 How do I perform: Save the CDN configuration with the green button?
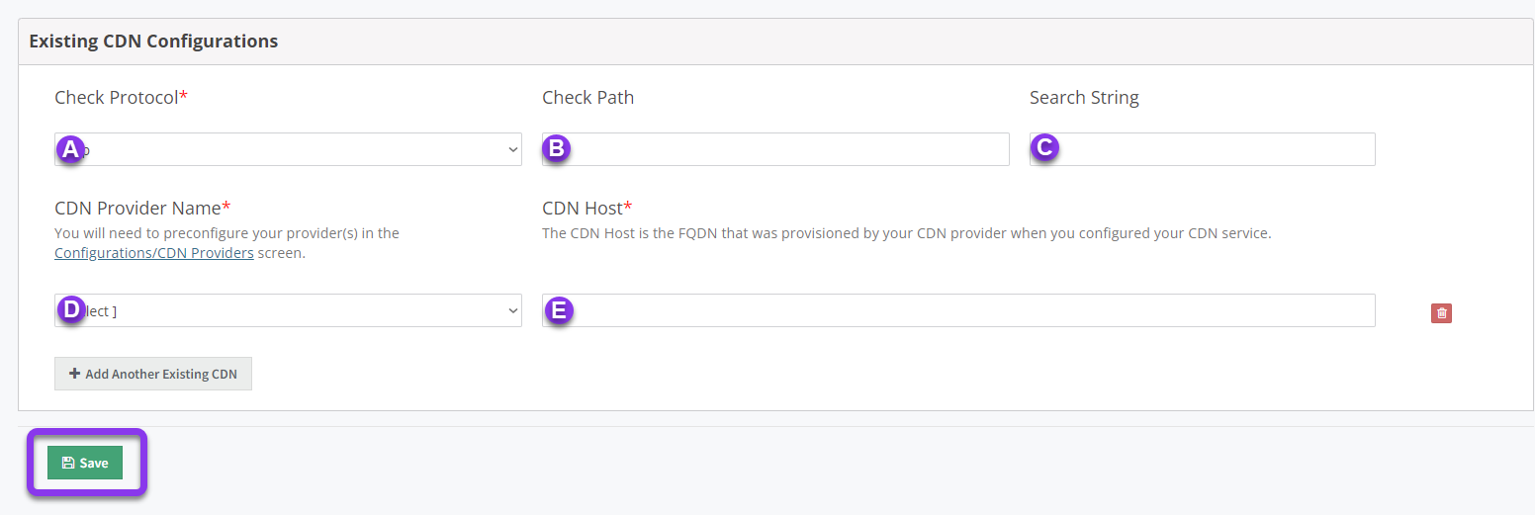(85, 463)
